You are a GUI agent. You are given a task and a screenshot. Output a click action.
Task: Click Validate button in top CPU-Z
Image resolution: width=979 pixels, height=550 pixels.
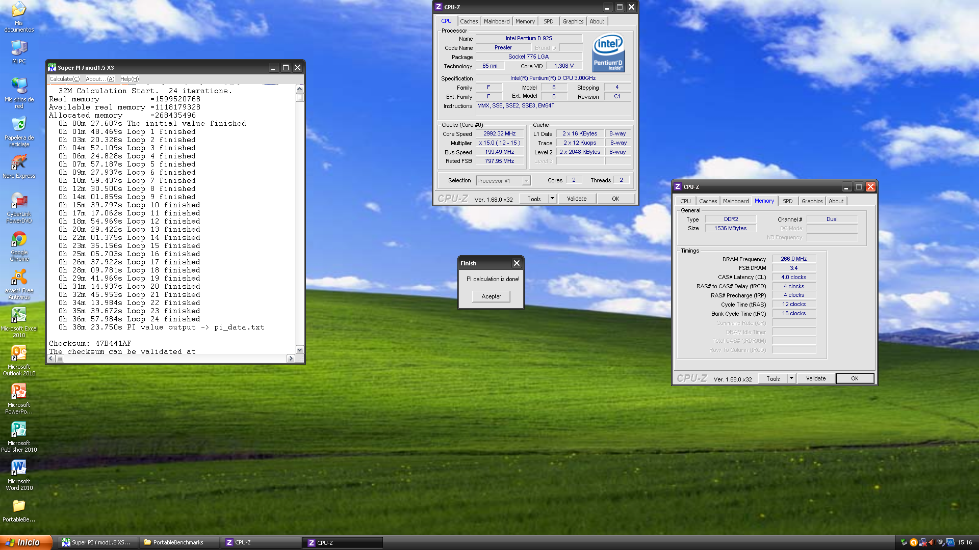[x=577, y=199]
